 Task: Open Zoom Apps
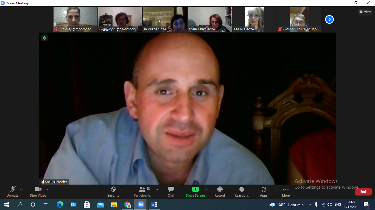tap(264, 191)
